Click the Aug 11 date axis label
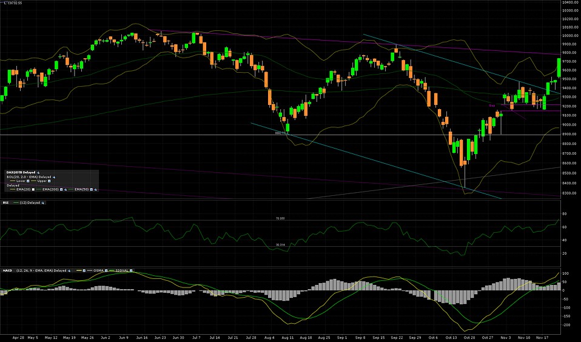 pos(287,338)
